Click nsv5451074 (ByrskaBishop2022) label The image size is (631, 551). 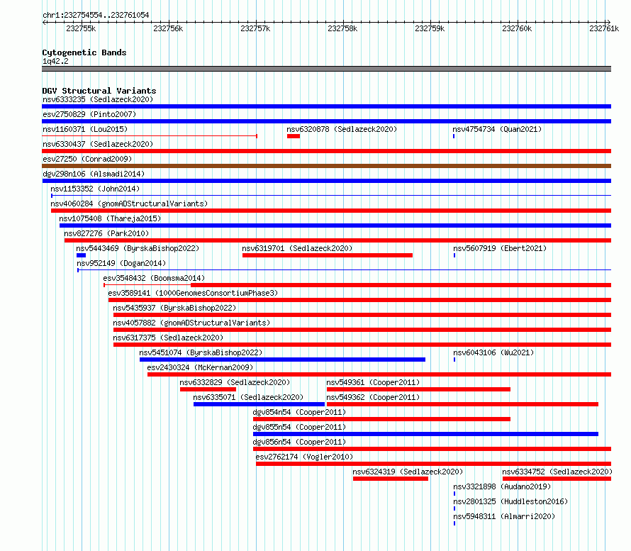coord(201,352)
